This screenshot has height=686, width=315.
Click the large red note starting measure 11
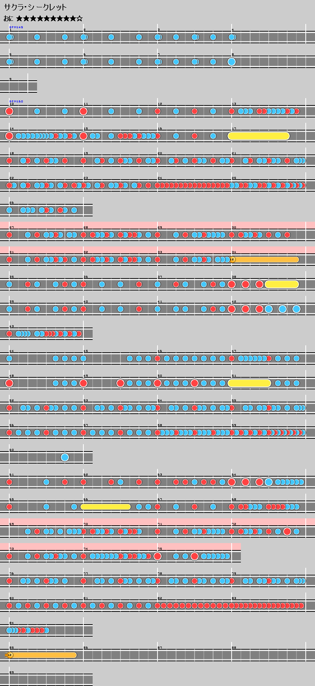(x=83, y=111)
